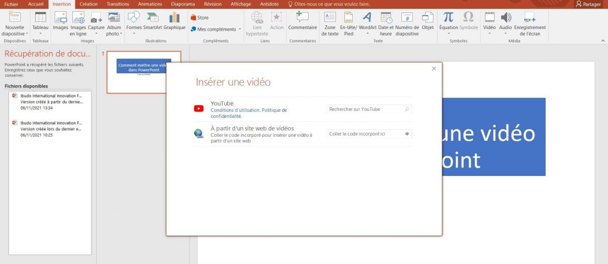Image resolution: width=608 pixels, height=264 pixels.
Task: Insert a Graphique chart
Action: [174, 17]
